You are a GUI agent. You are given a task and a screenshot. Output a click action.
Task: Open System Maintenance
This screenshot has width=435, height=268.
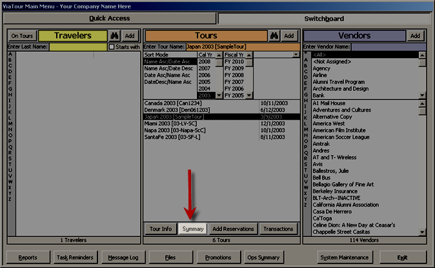point(346,257)
